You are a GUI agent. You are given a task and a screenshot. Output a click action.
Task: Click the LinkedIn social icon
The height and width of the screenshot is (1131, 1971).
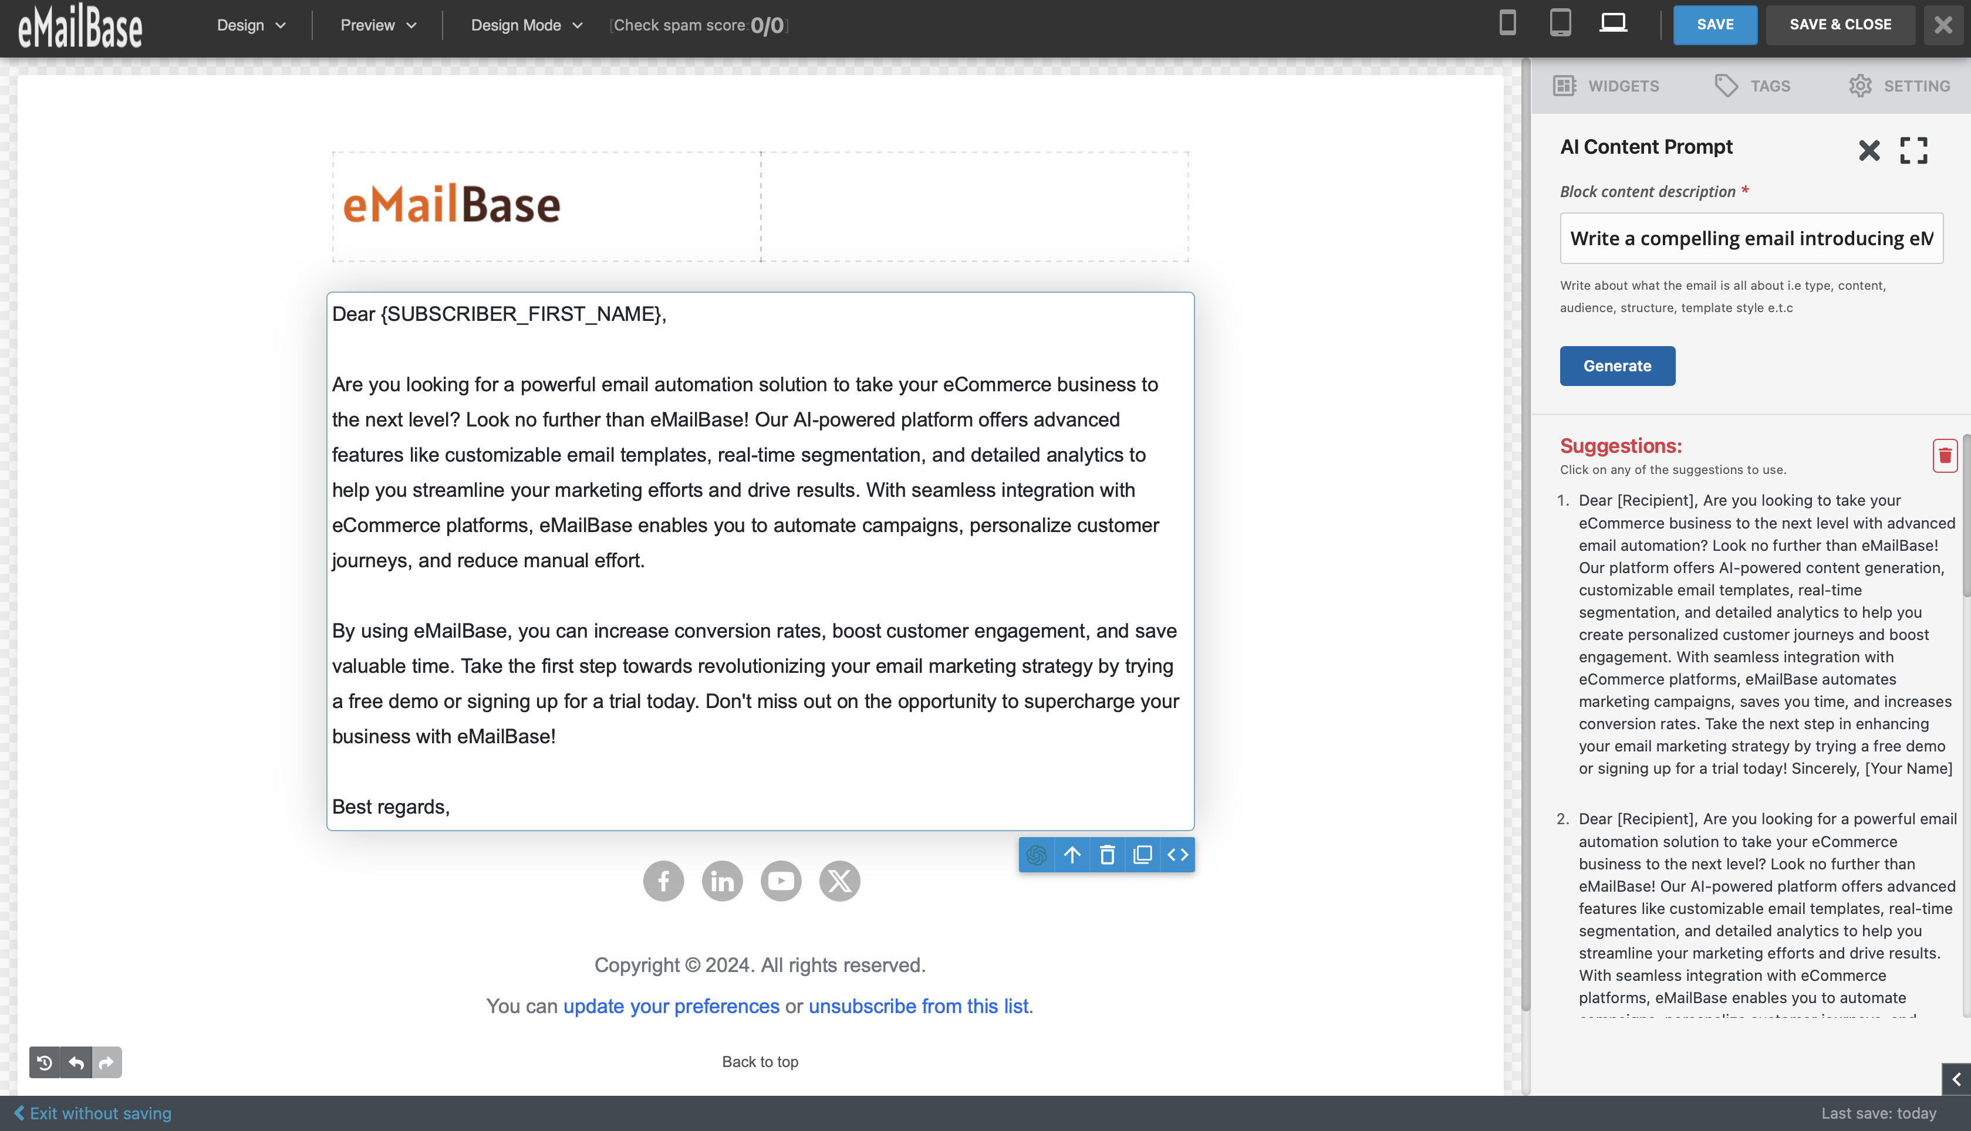pyautogui.click(x=722, y=881)
